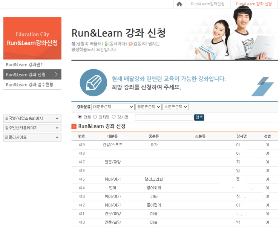The width and height of the screenshot is (279, 227).
Task: Click the Education City Run&Learn orange logo
Action: [x=32, y=38]
